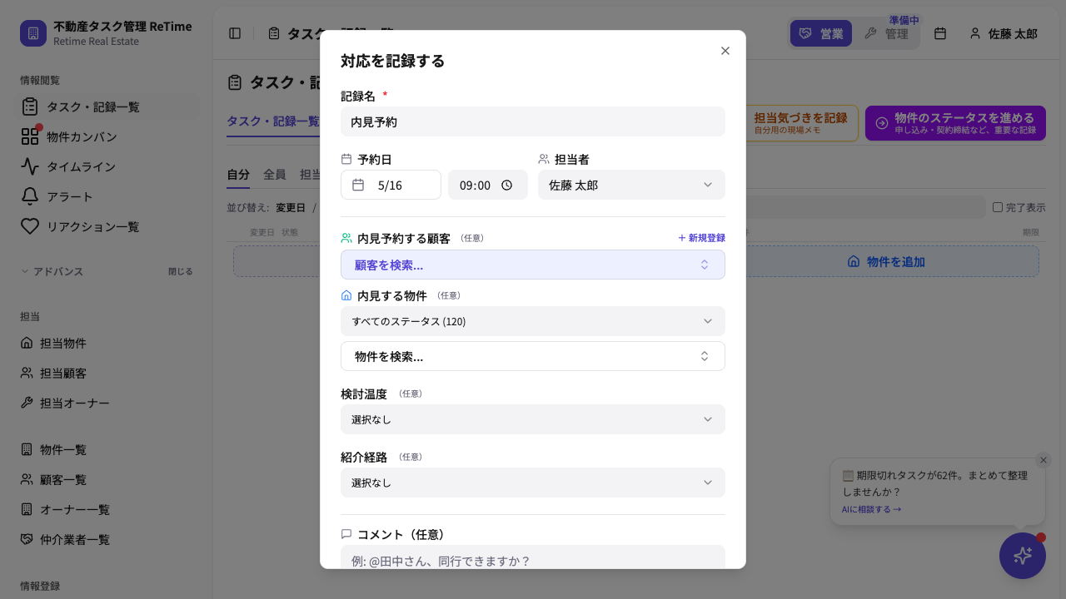
Task: Open the 予約日 date picker showing 5/16
Action: point(391,185)
